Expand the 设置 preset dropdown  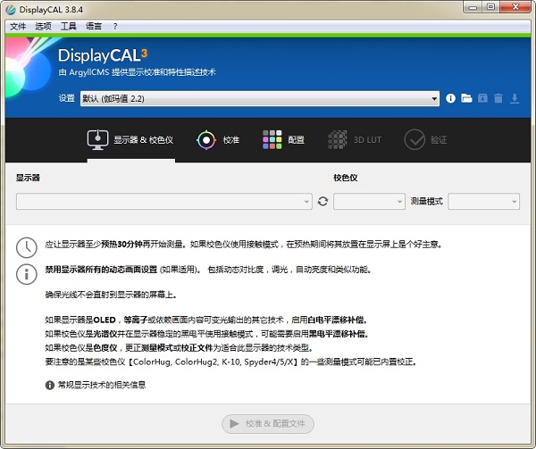pos(259,98)
